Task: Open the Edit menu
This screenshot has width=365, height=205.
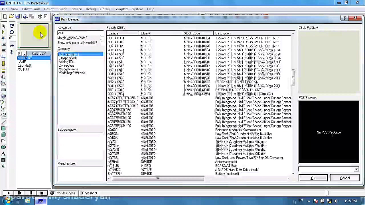Action: 25,9
